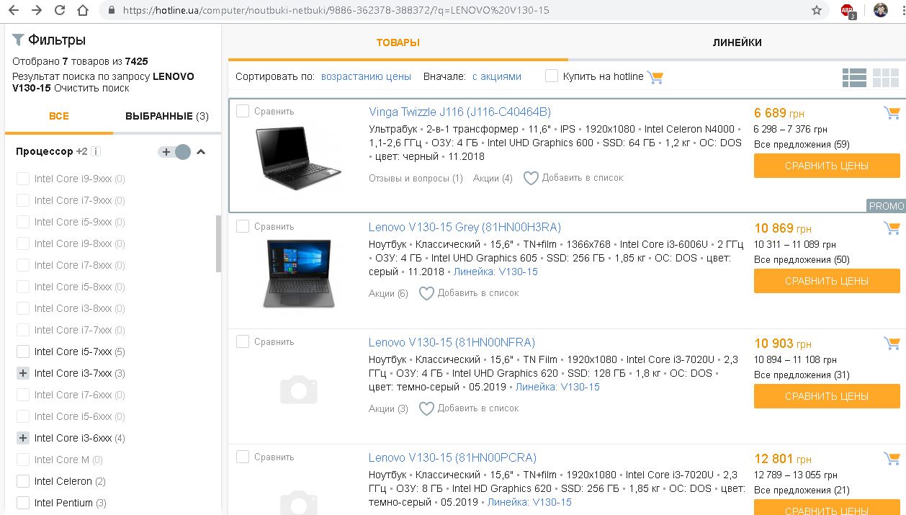Screen dimensions: 906x515
Task: Click the secure padlock icon
Action: [111, 11]
